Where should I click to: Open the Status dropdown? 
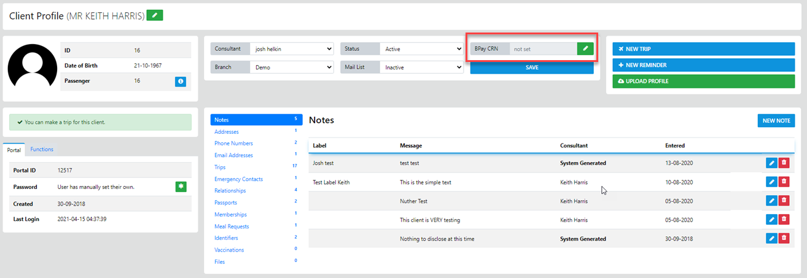coord(421,48)
